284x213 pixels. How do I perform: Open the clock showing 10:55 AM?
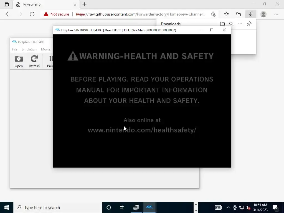coord(260,207)
